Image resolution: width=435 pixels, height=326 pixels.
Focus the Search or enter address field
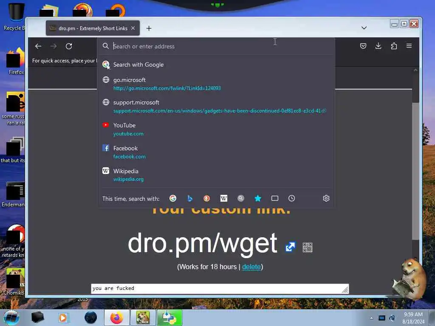[216, 46]
